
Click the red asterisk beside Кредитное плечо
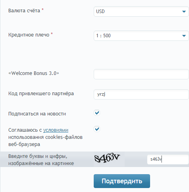coord(52,34)
